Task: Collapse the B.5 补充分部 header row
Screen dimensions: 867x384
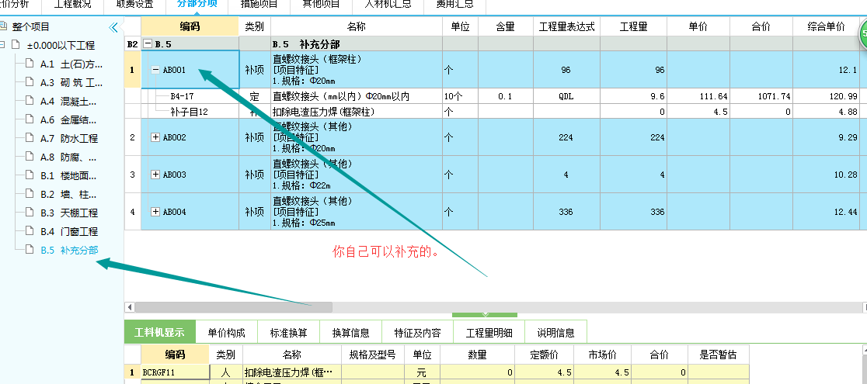Action: (x=148, y=43)
